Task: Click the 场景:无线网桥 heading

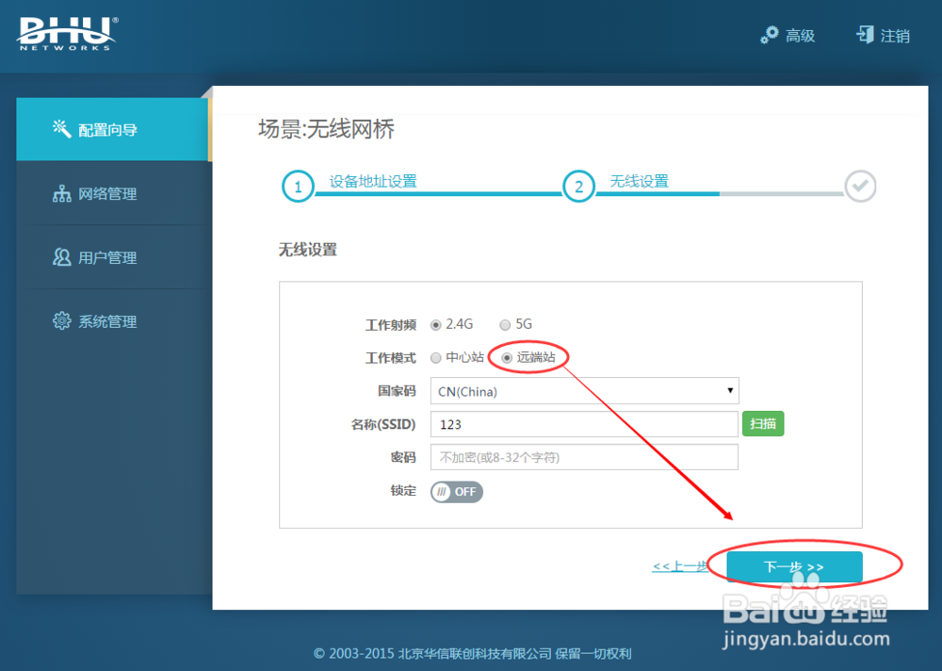Action: point(326,129)
